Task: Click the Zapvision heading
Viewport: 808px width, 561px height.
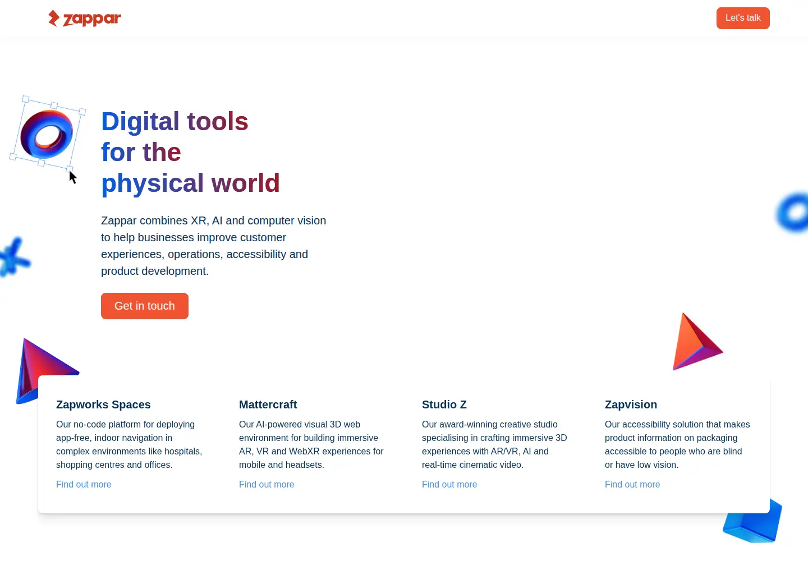Action: [x=631, y=404]
